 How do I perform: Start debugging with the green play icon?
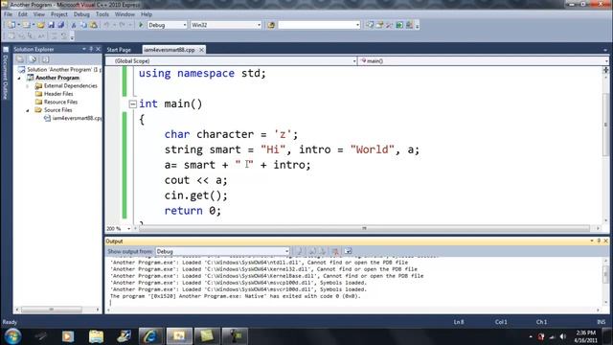click(x=141, y=25)
